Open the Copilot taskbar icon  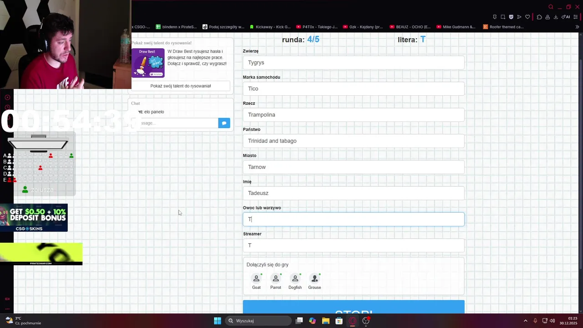point(312,321)
